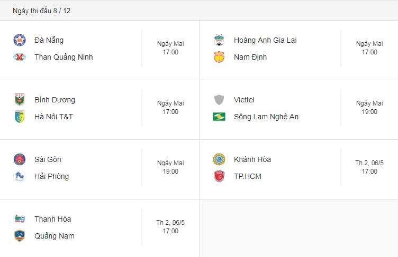Select the Hải Phòng team logo
This screenshot has width=398, height=257.
[20, 176]
